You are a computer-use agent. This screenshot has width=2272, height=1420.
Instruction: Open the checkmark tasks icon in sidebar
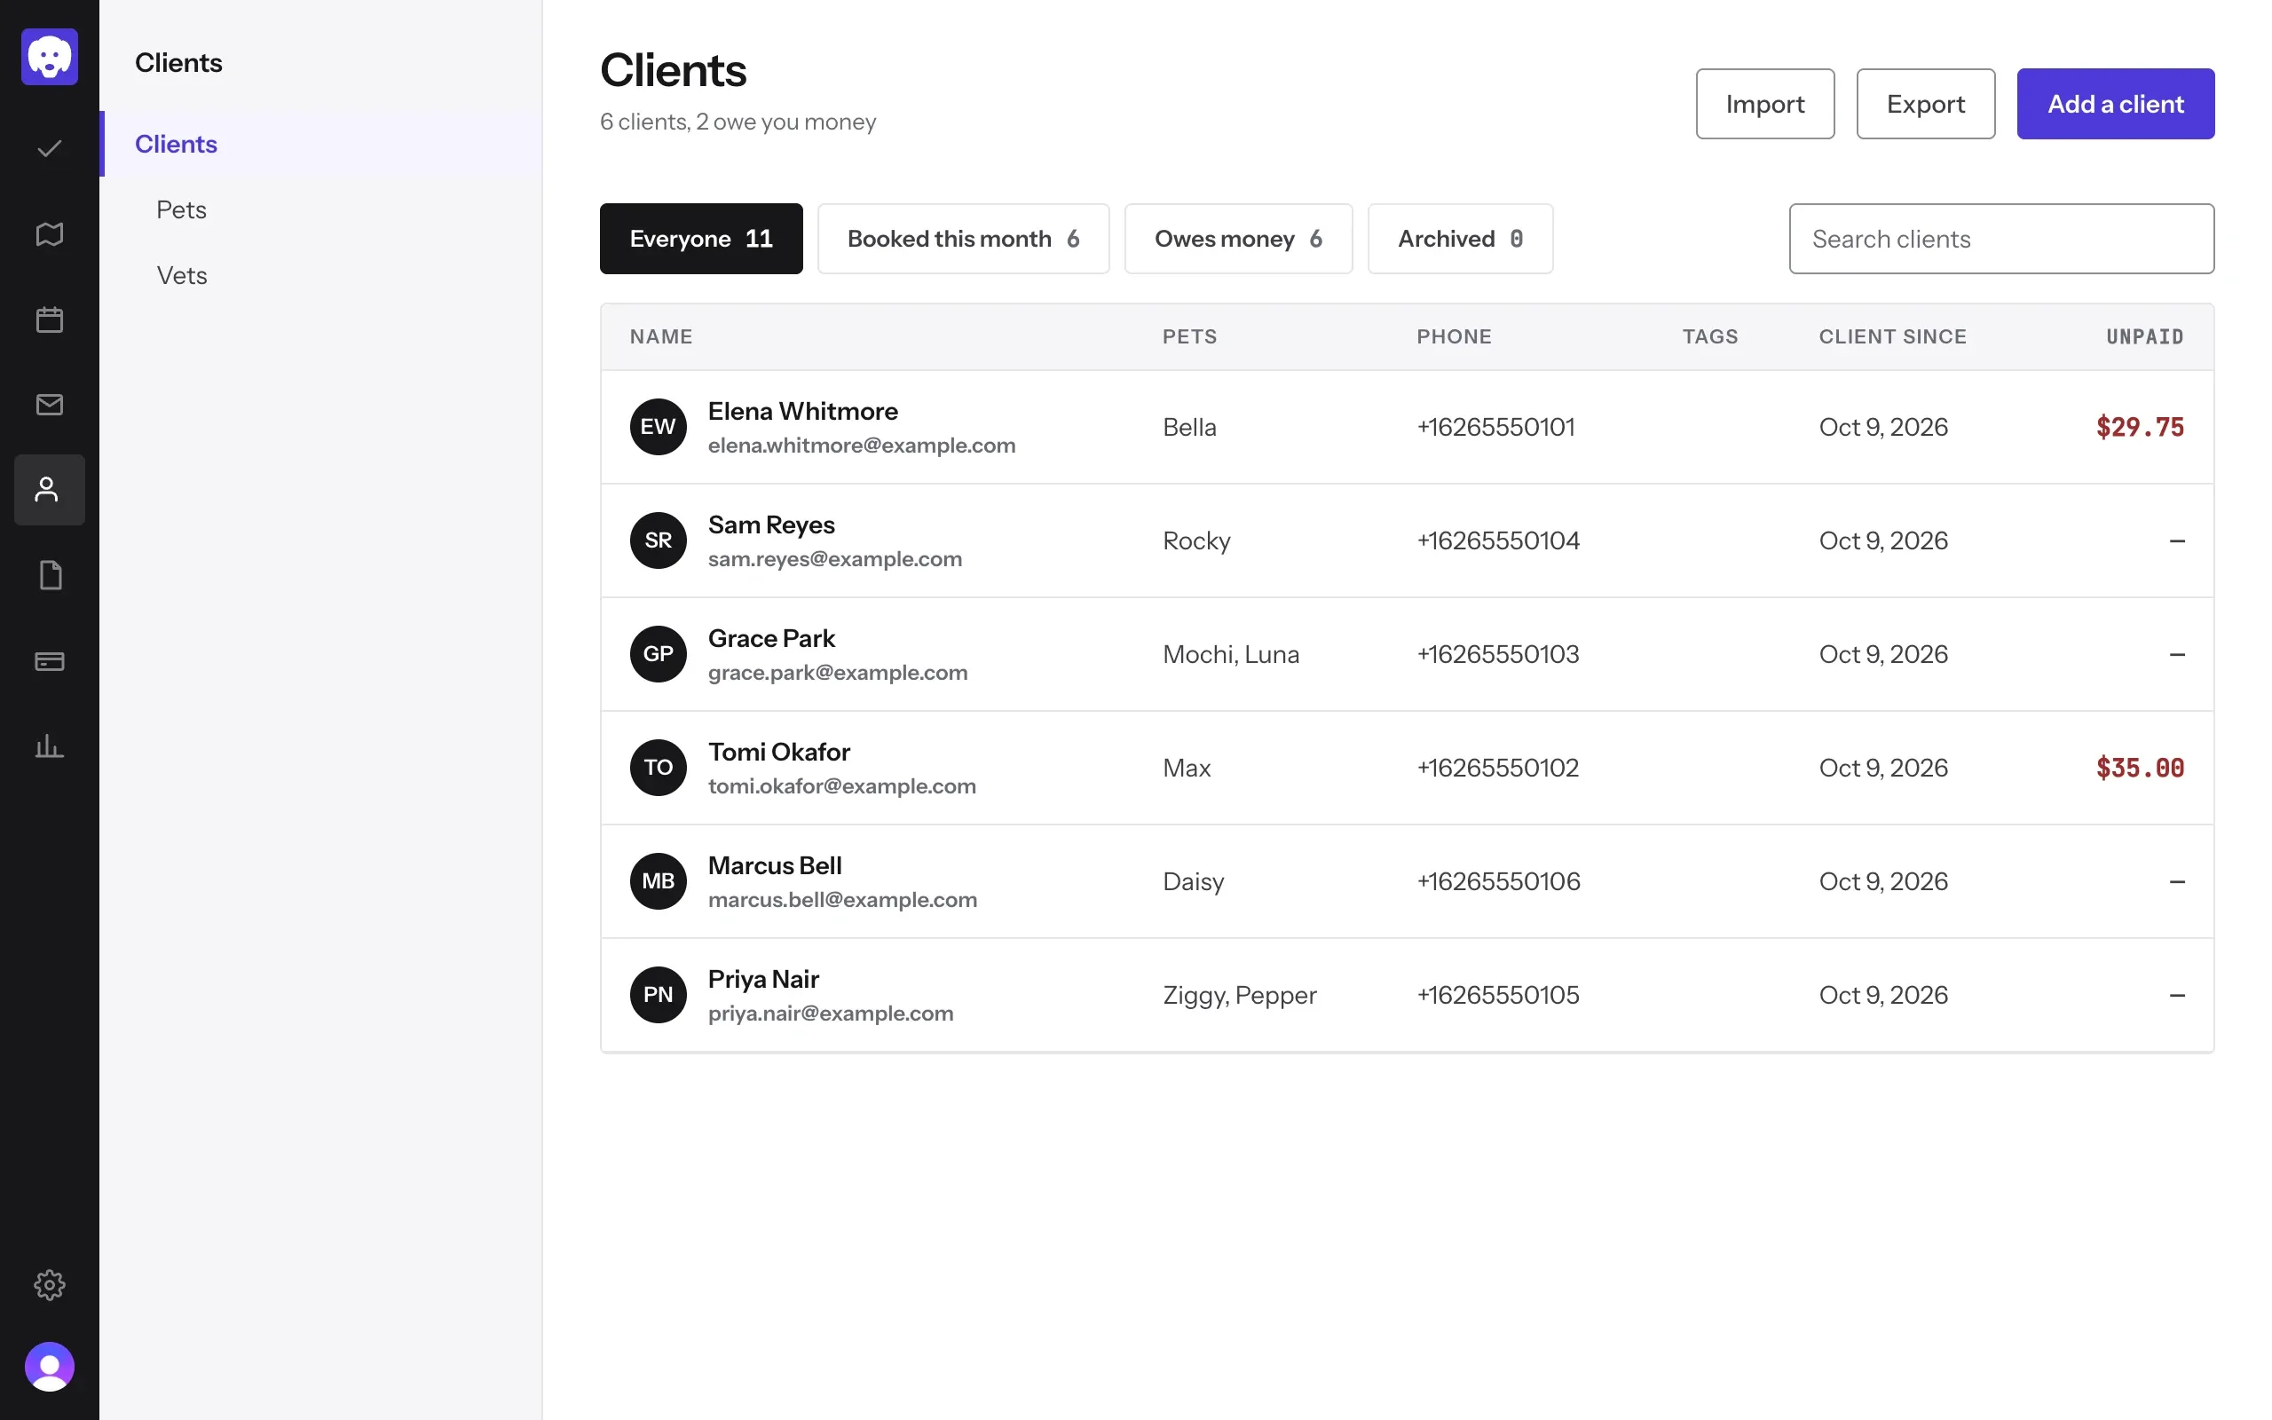[50, 148]
